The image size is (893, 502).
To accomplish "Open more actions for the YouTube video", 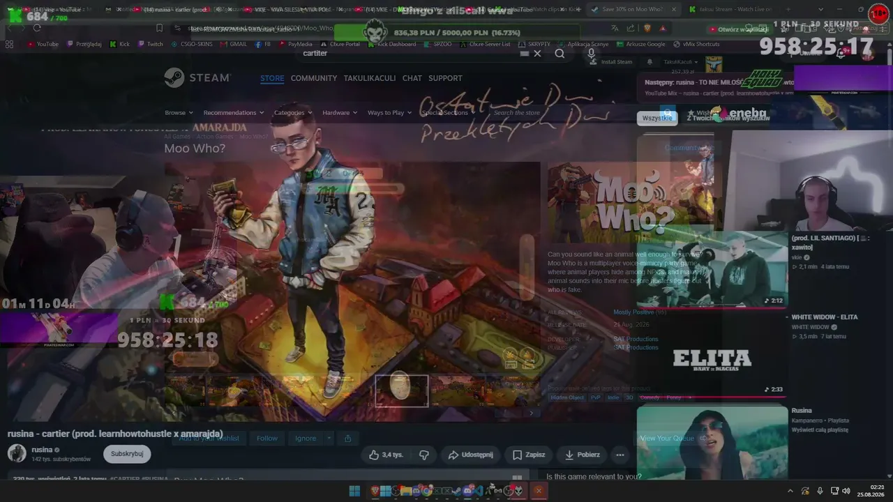I will [x=620, y=455].
